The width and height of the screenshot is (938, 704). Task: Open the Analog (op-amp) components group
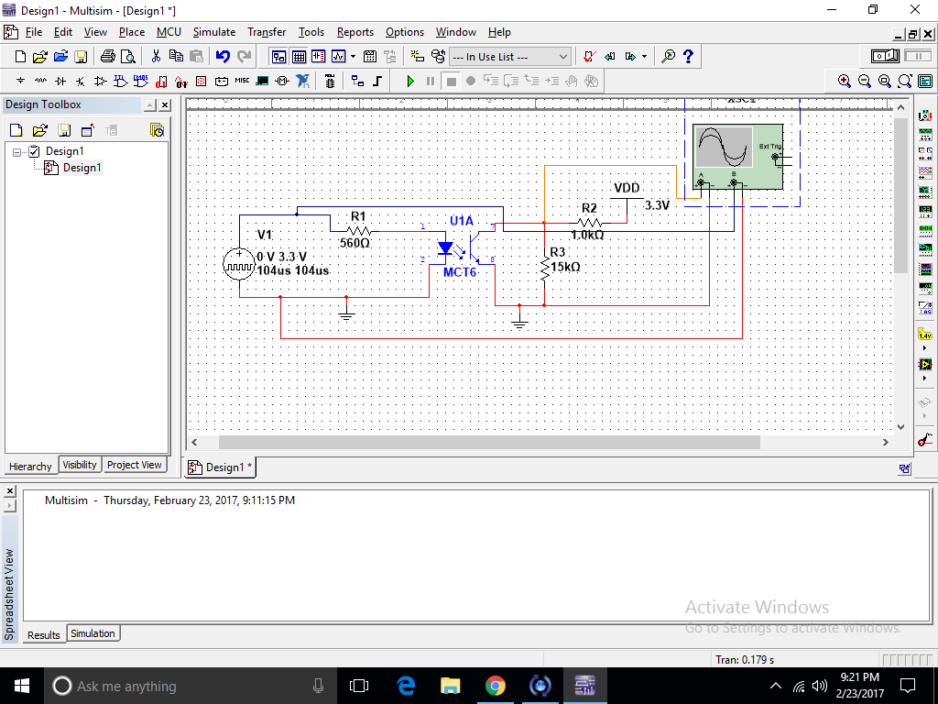[x=101, y=81]
